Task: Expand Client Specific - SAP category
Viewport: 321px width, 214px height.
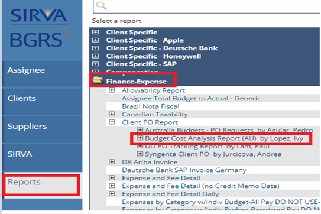Action: [95, 64]
